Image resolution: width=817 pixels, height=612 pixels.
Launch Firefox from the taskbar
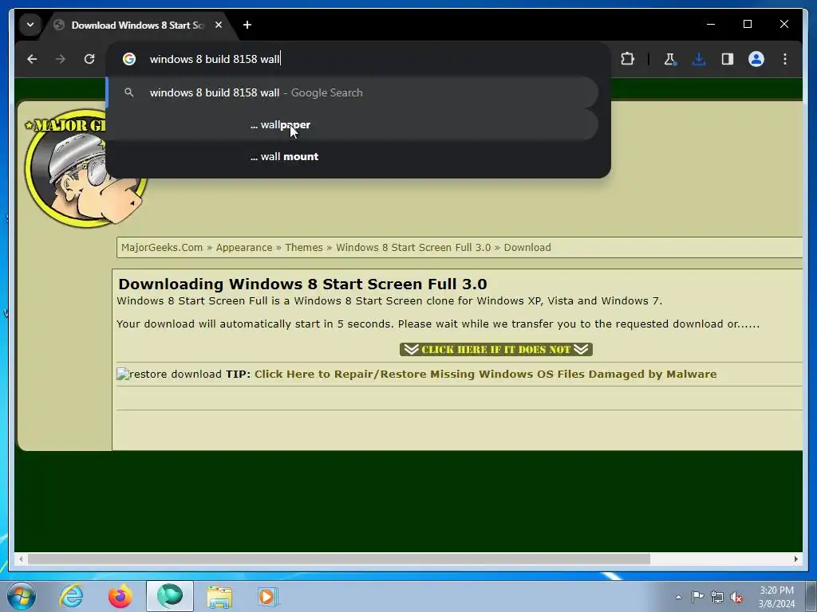pos(120,596)
